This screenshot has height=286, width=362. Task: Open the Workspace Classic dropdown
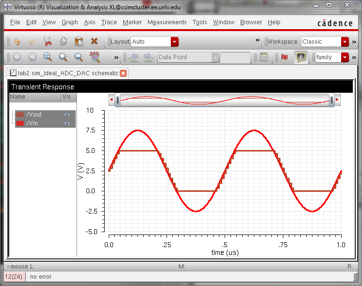pyautogui.click(x=345, y=42)
